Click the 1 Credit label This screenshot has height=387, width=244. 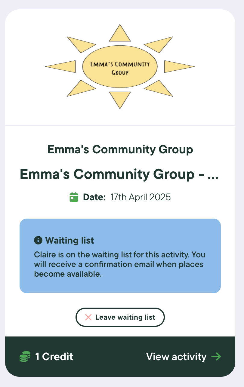[54, 357]
